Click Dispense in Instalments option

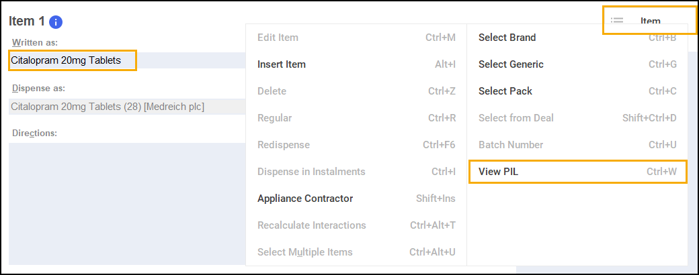356,172
